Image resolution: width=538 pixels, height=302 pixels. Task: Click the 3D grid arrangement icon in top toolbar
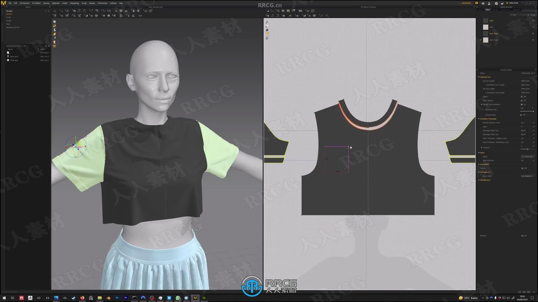(151, 11)
